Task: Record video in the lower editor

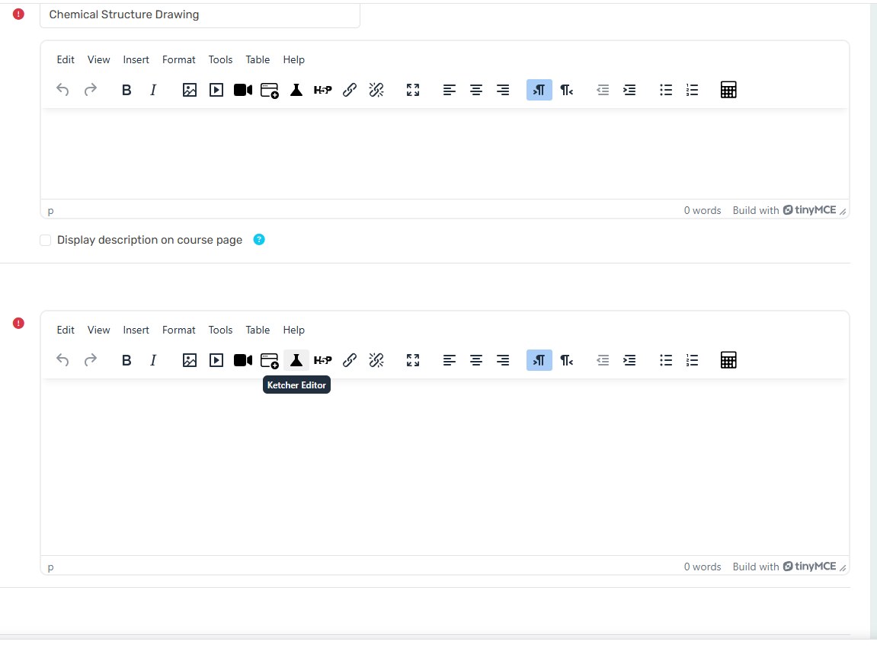Action: pos(243,360)
